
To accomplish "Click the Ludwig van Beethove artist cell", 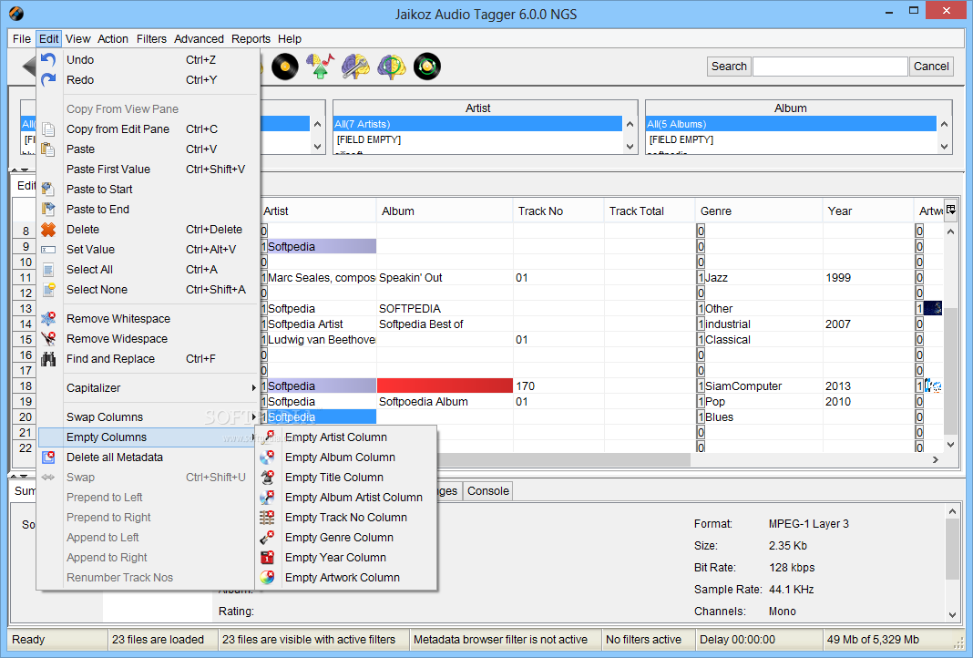I will (318, 340).
